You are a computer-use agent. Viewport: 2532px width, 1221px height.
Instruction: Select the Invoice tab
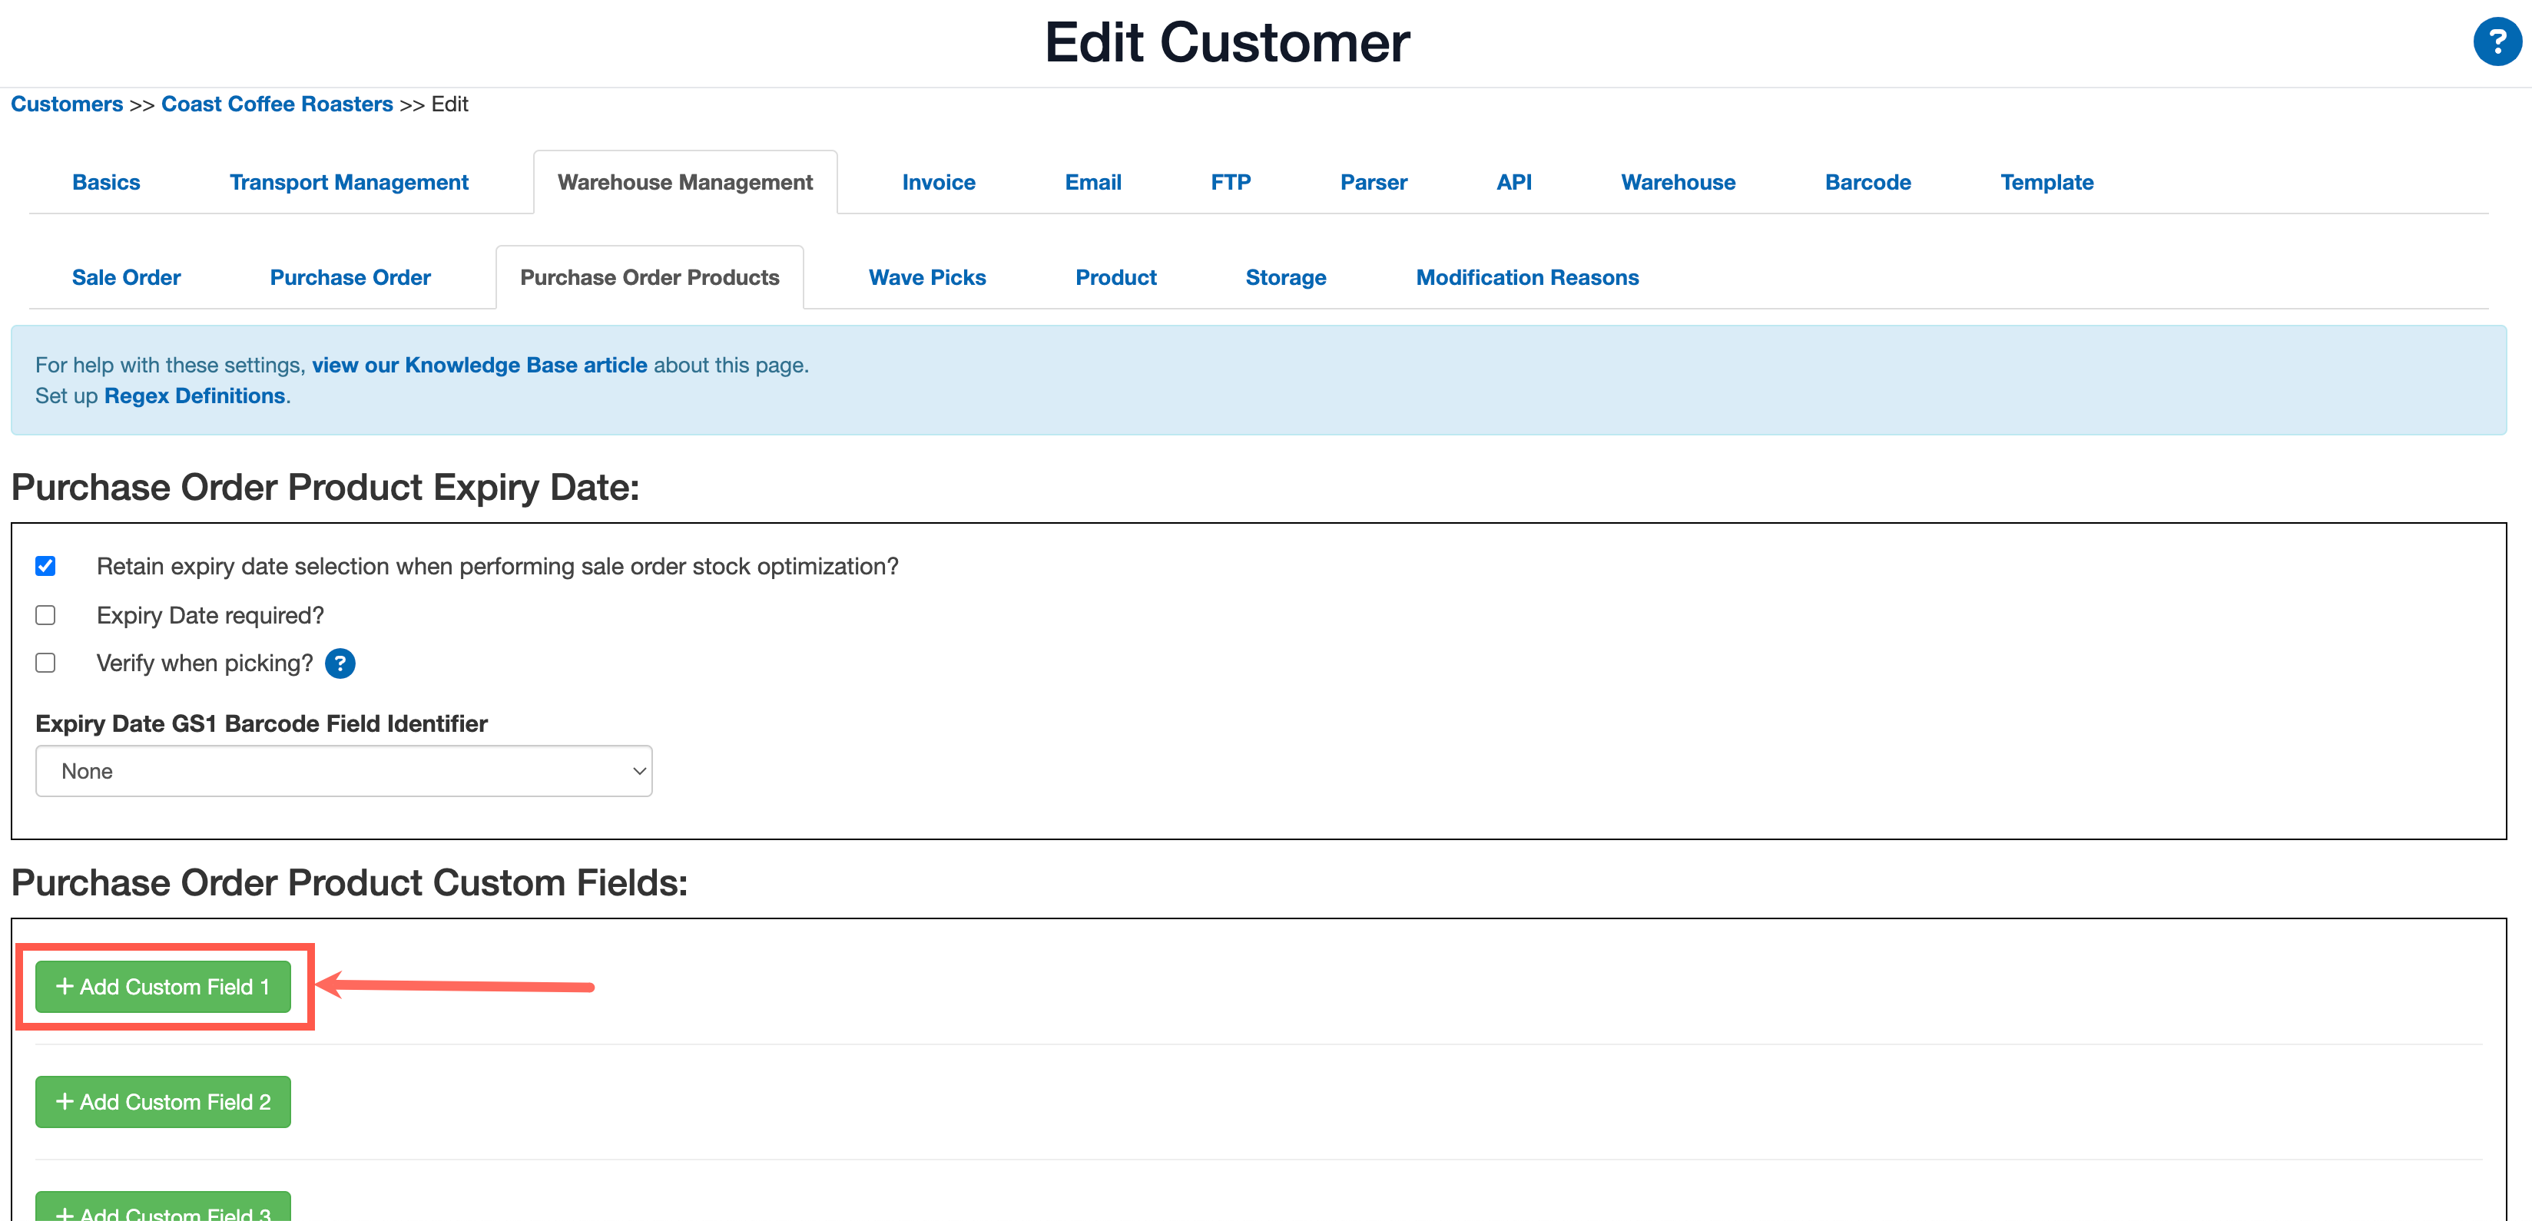click(938, 182)
